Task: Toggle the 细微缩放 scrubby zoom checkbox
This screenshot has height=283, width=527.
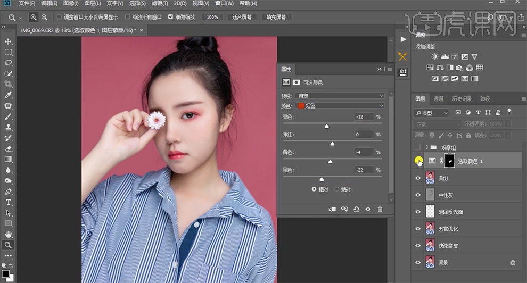Action: (x=171, y=17)
